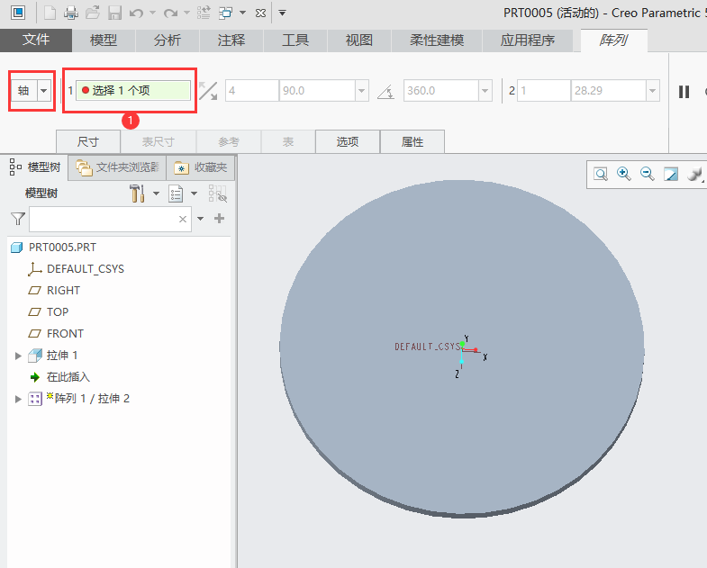The image size is (707, 568).
Task: Open the 90.0 angle value dropdown
Action: click(x=362, y=91)
